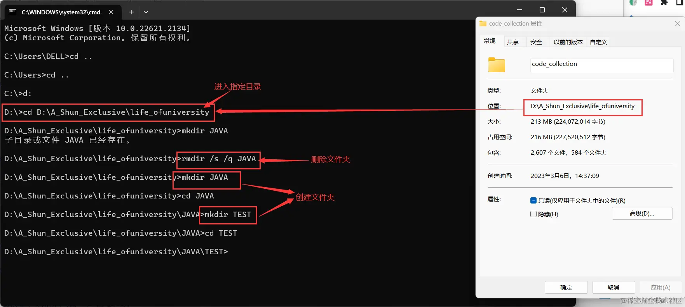Click the red extension icon in browser toolbar
This screenshot has width=685, height=307.
point(648,2)
